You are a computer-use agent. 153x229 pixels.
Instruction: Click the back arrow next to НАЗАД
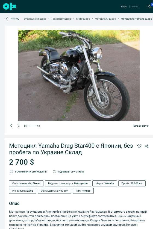click(x=7, y=19)
